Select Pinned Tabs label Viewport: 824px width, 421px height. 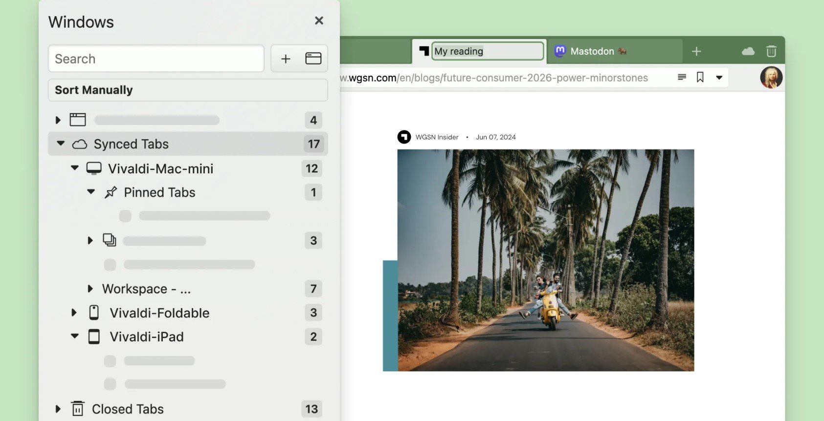pyautogui.click(x=159, y=192)
